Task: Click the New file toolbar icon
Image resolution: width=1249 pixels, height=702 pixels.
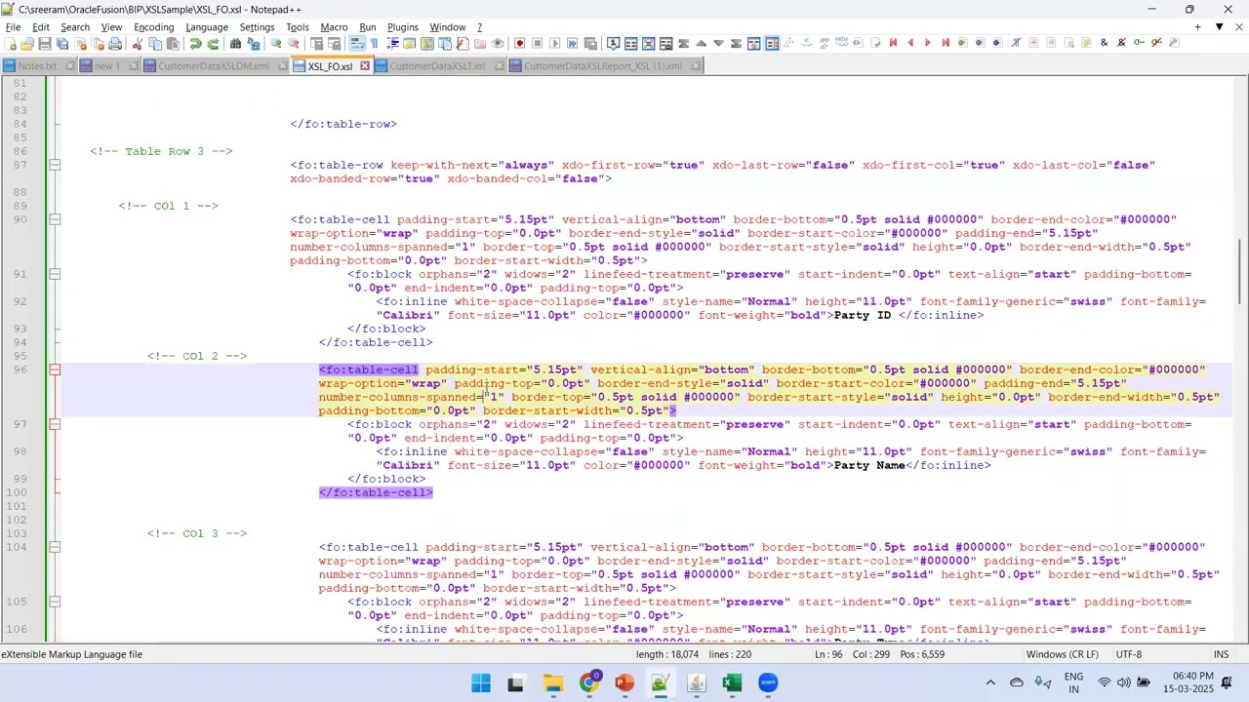Action: click(10, 43)
